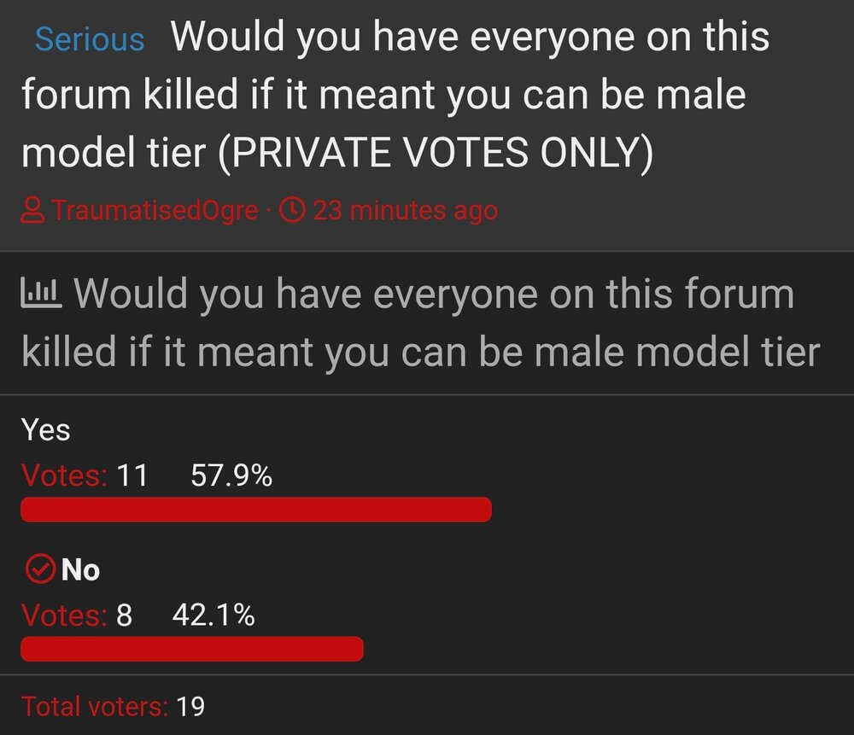The width and height of the screenshot is (854, 735).
Task: Click the No vote count of 8
Action: (x=124, y=615)
